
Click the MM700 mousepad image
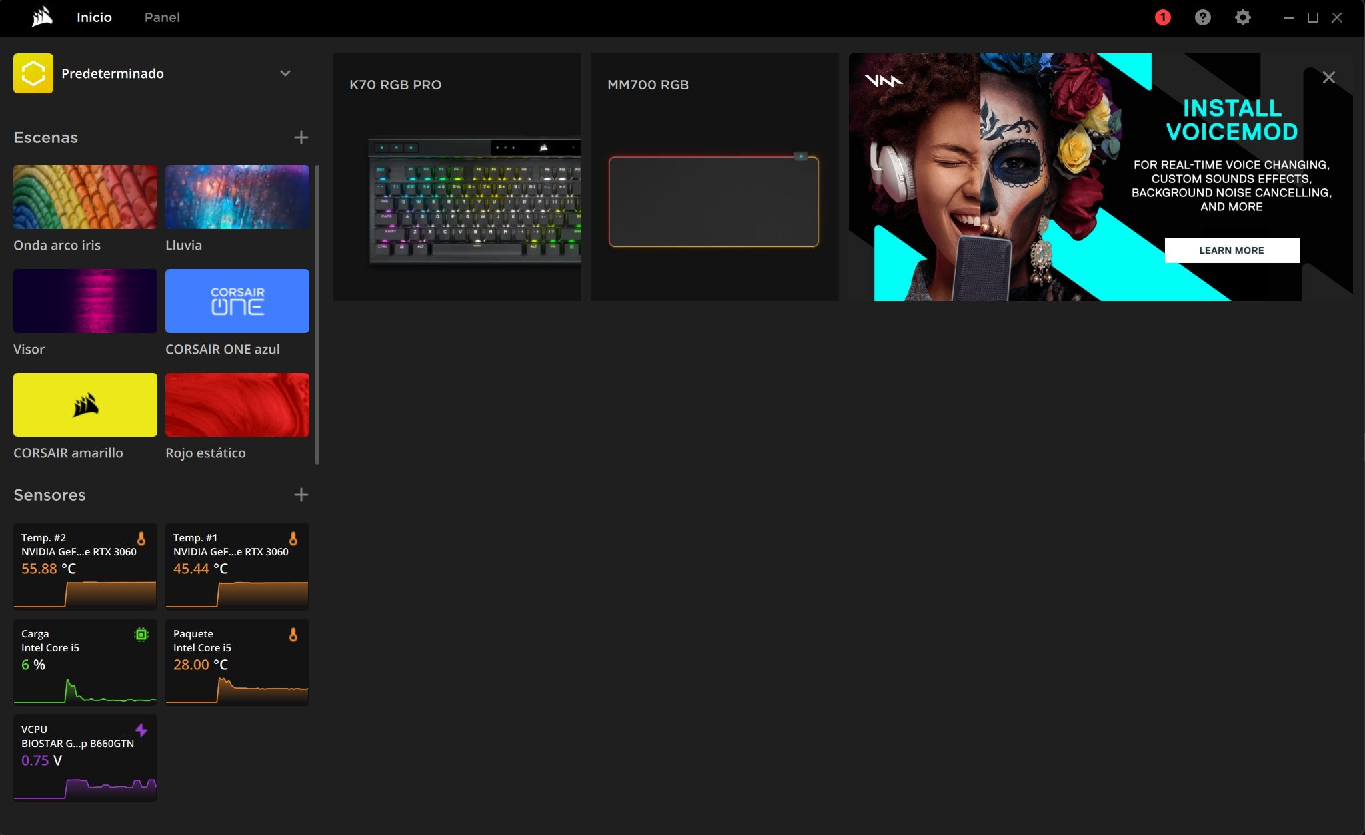pyautogui.click(x=714, y=200)
